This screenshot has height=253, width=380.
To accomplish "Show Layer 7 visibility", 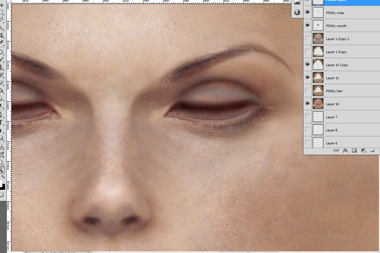I will (x=307, y=117).
